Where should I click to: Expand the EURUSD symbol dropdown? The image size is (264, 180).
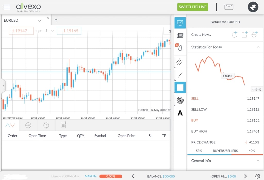click(39, 20)
